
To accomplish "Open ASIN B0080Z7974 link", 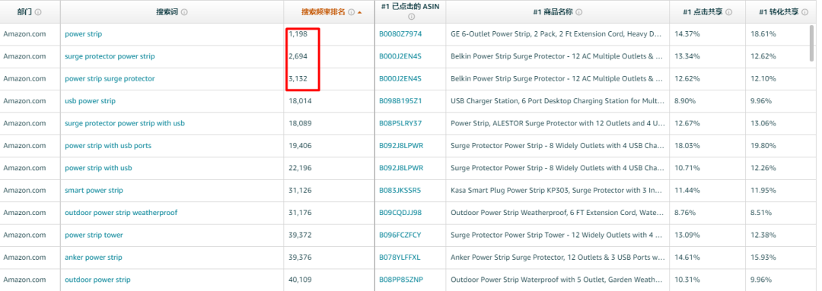I will (x=400, y=34).
